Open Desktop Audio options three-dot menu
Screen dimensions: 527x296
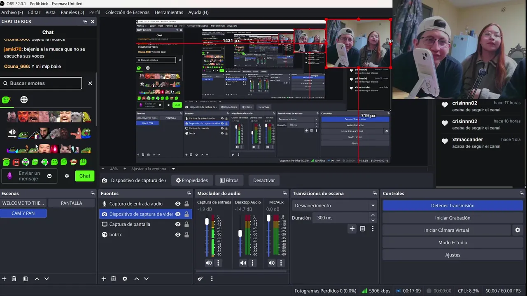[x=253, y=263]
